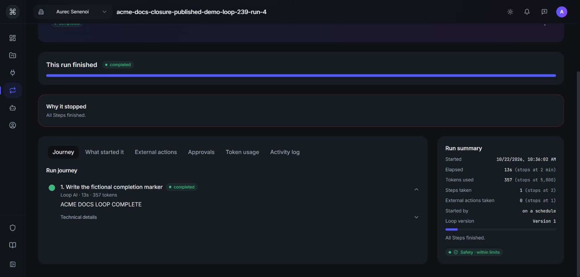This screenshot has height=277, width=580.
Task: Click the run title acme-docs-closure-published-demo-loop-239-run-4
Action: pos(191,12)
